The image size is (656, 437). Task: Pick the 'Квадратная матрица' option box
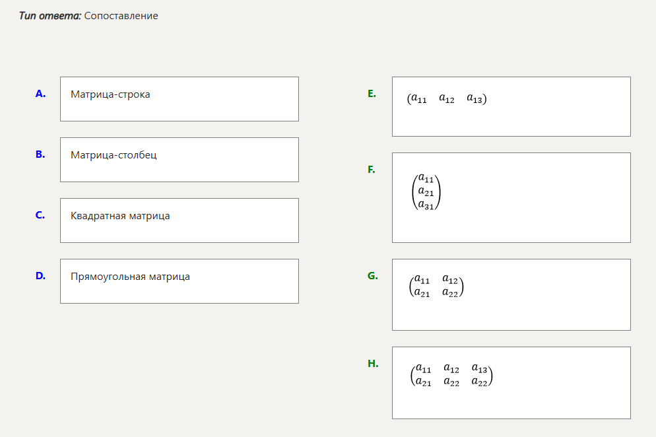179,220
